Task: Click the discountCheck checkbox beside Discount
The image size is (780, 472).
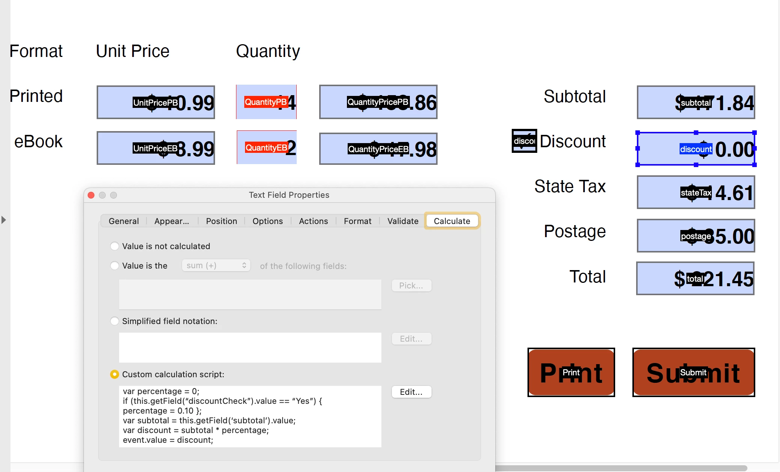Action: 524,141
